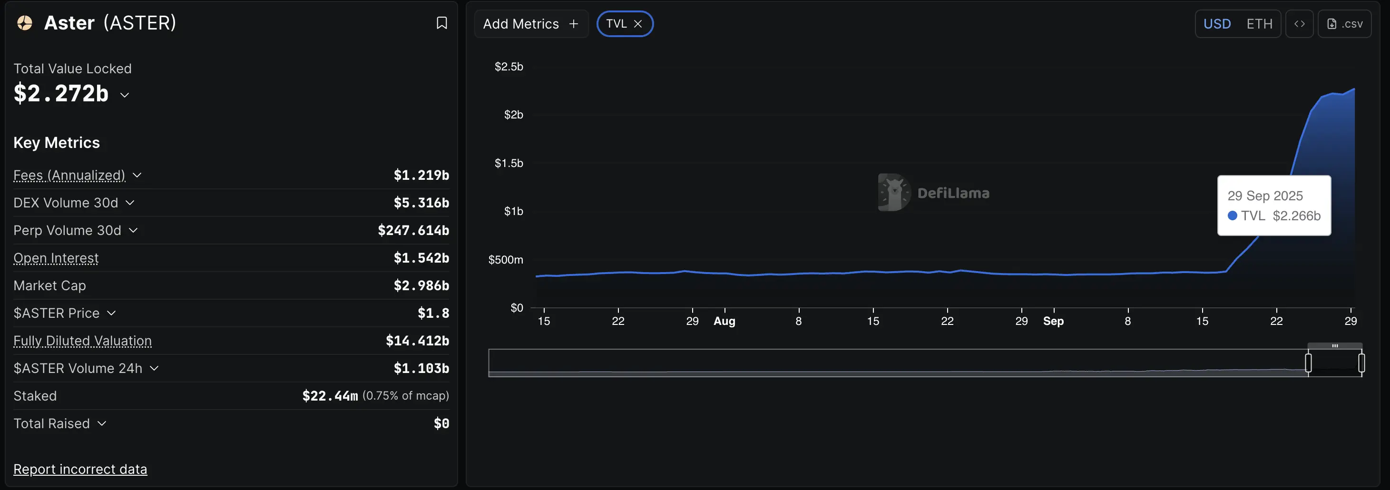Image resolution: width=1390 pixels, height=490 pixels.
Task: Download chart data as .csv
Action: click(x=1344, y=24)
